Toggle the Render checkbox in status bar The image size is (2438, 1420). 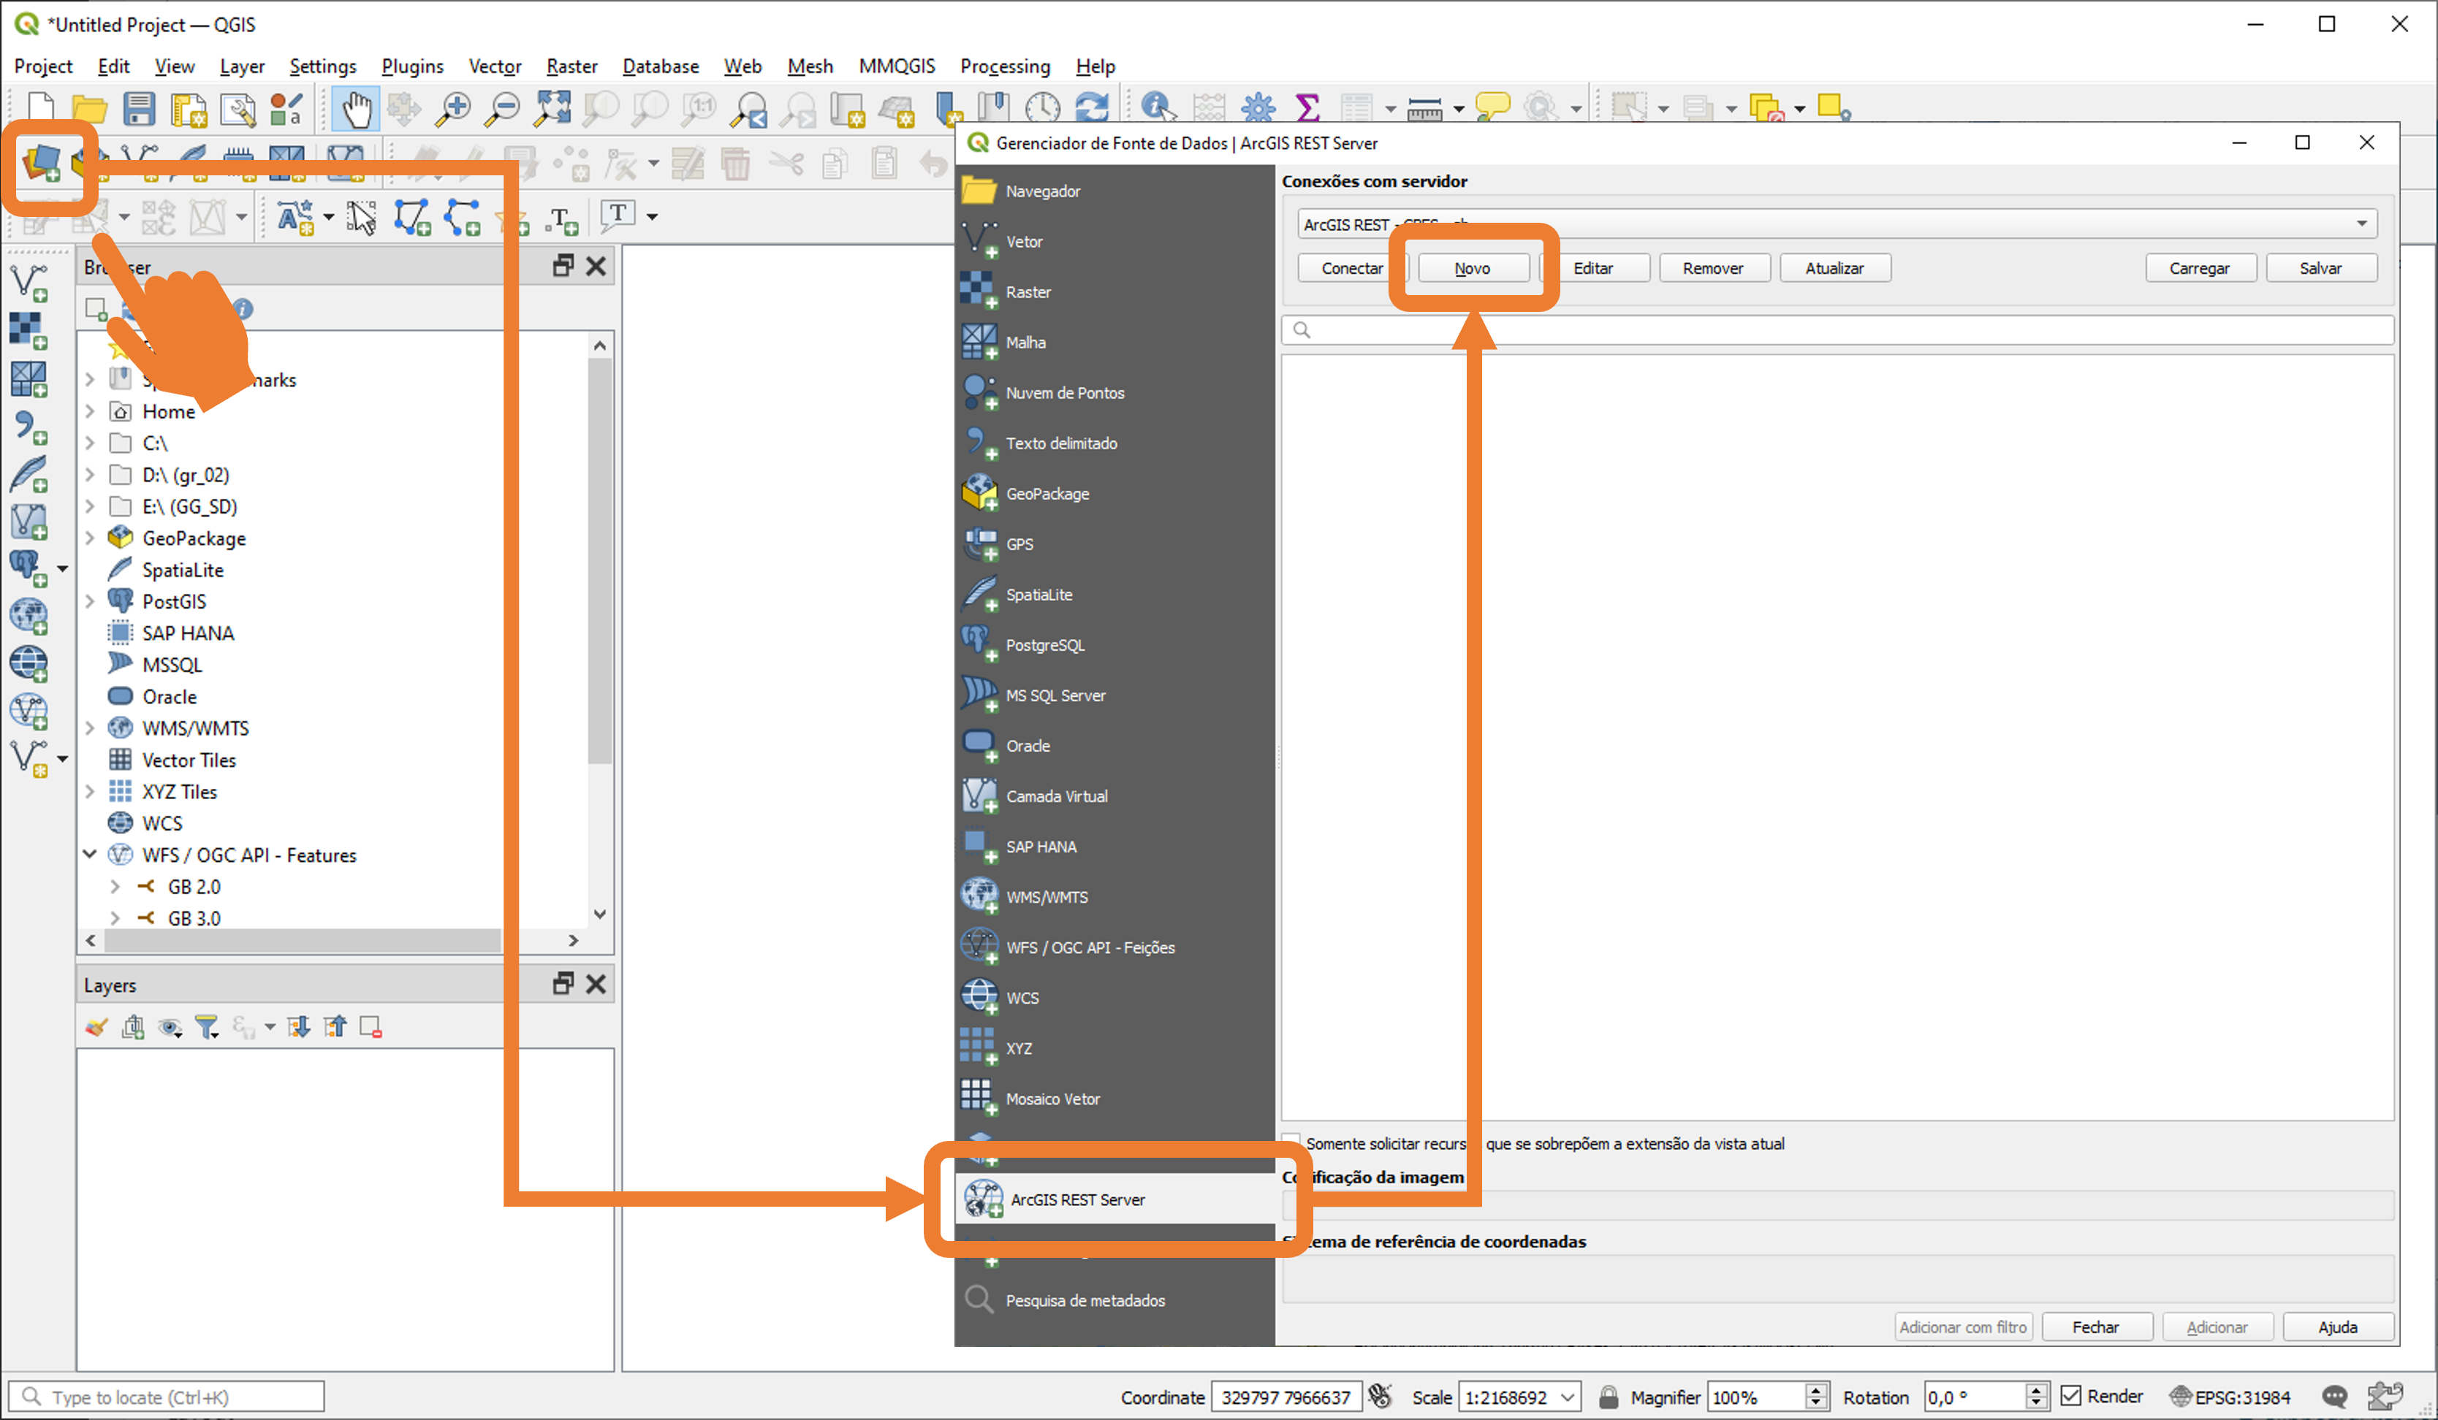pos(2070,1397)
